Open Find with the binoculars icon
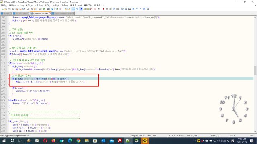 [x=48, y=9]
